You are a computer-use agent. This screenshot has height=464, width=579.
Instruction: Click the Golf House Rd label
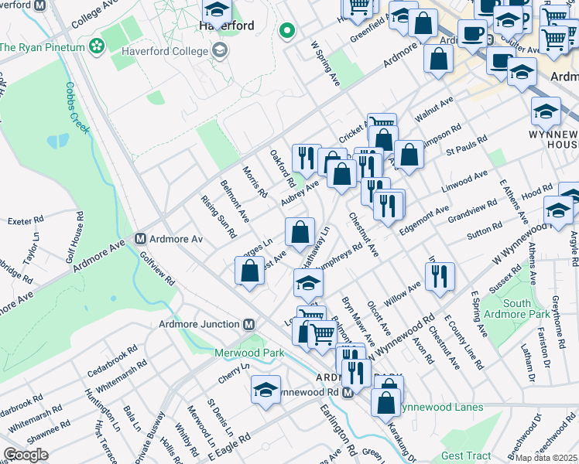75,237
